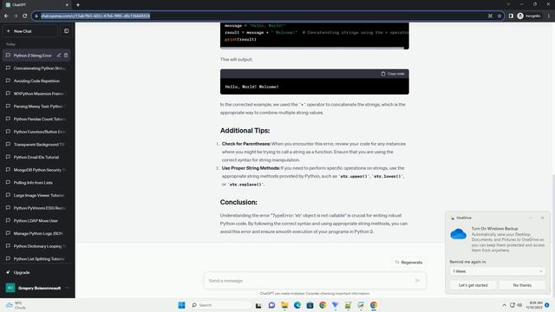Bookmark this page with the star icon
555x312 pixels.
tap(499, 16)
